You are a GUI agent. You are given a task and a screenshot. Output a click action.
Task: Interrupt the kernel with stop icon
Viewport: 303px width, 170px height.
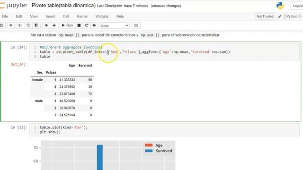(x=79, y=25)
